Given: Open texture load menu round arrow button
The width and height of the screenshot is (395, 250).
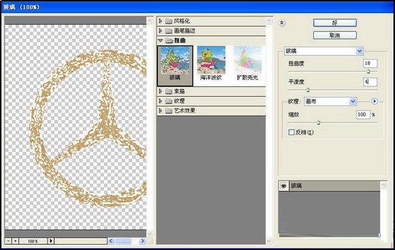Looking at the screenshot, I should pyautogui.click(x=375, y=101).
